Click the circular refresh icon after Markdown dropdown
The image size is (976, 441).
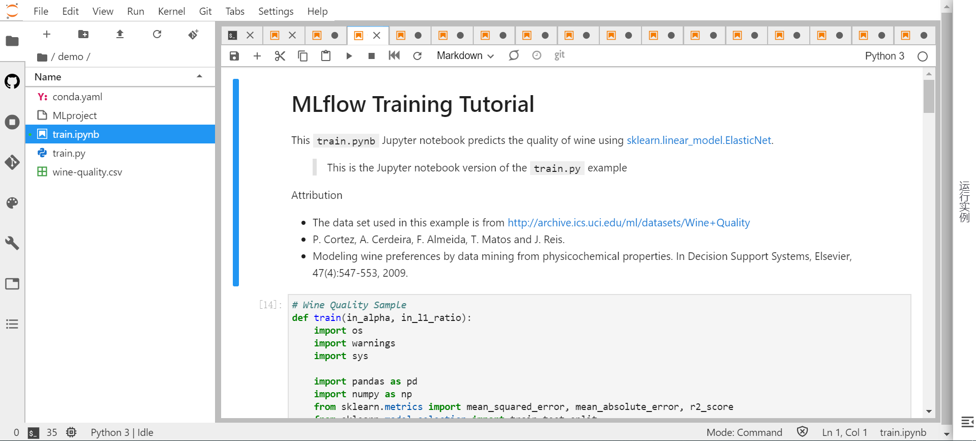point(514,55)
